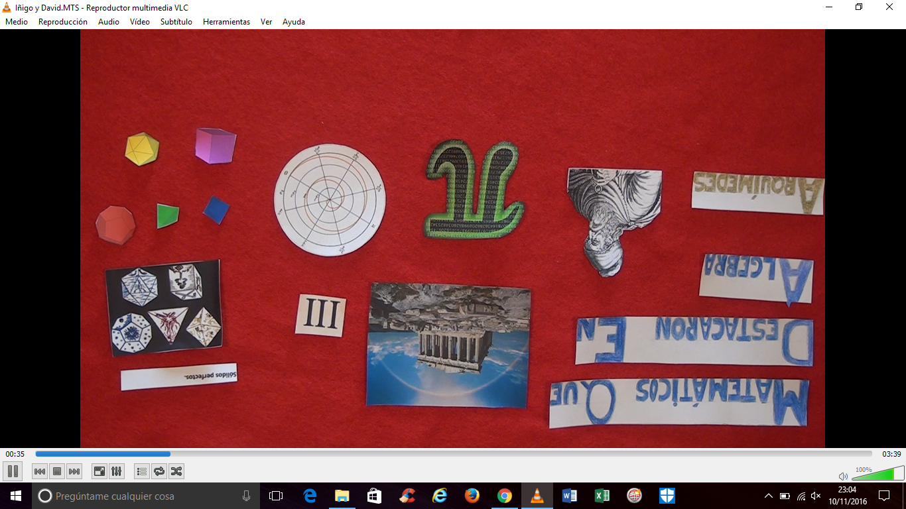Toggle the playlist view
The width and height of the screenshot is (906, 509).
(x=141, y=471)
